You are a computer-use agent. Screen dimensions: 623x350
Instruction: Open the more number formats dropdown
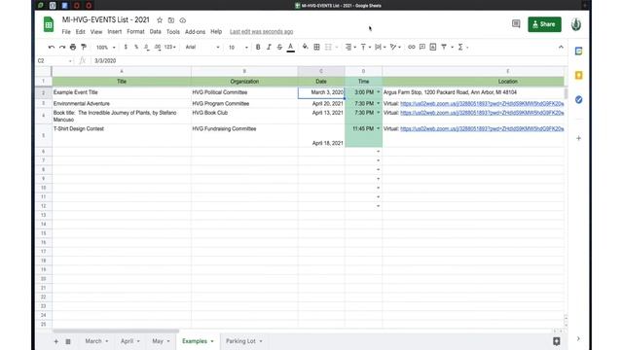point(170,47)
